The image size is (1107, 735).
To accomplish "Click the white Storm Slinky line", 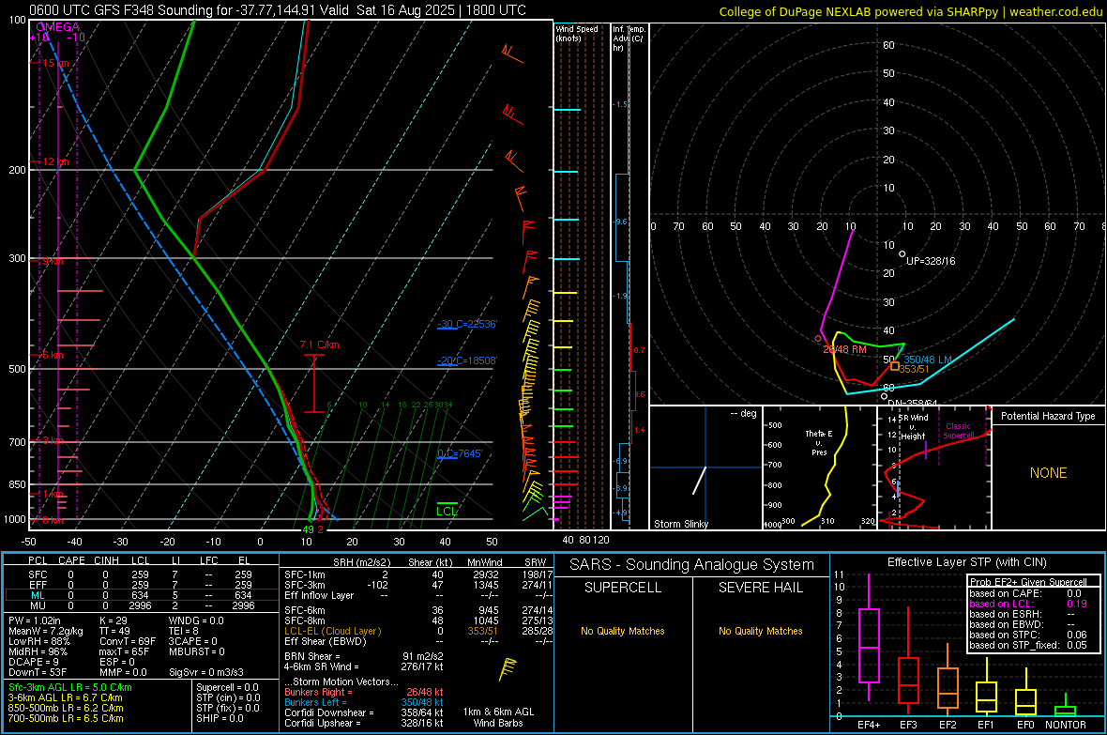I will pyautogui.click(x=699, y=480).
